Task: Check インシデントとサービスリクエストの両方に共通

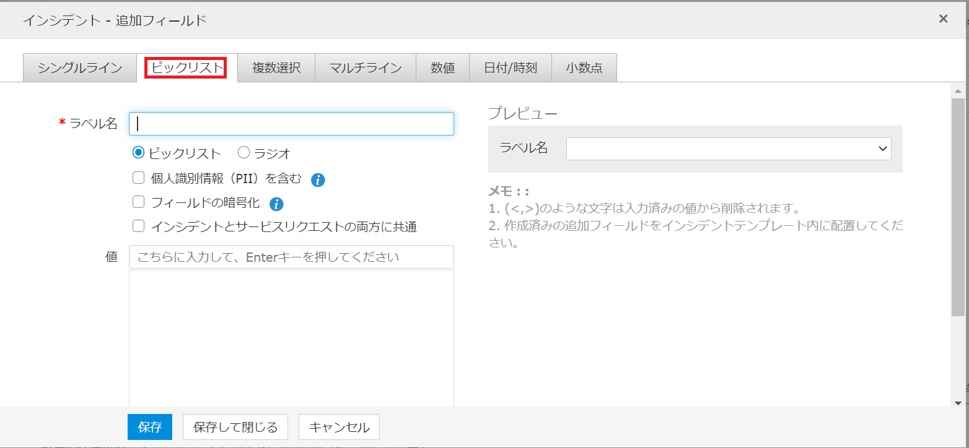Action: (x=139, y=226)
